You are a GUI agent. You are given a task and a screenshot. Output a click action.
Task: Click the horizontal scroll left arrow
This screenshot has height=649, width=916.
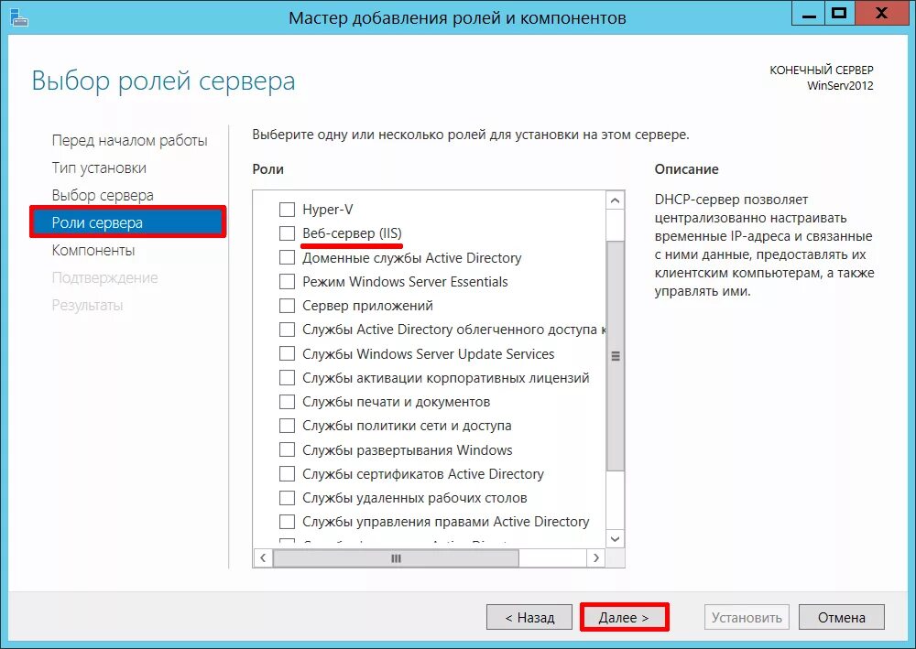pyautogui.click(x=263, y=558)
